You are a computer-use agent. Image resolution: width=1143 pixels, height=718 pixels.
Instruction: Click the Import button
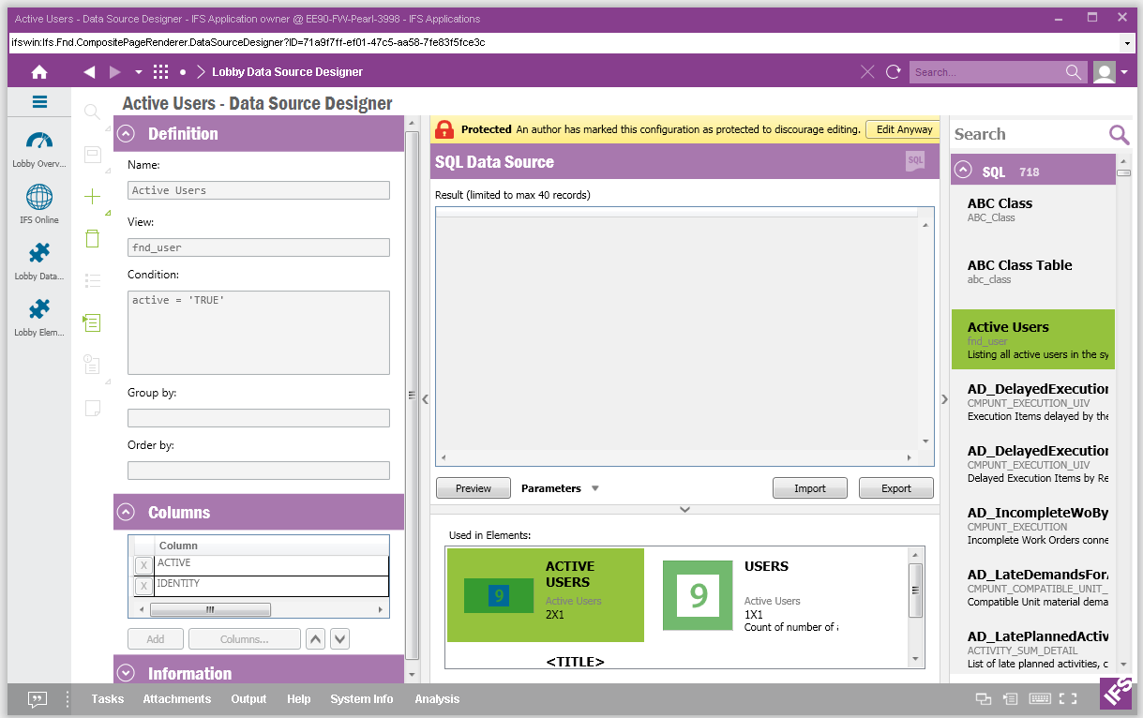click(x=810, y=488)
